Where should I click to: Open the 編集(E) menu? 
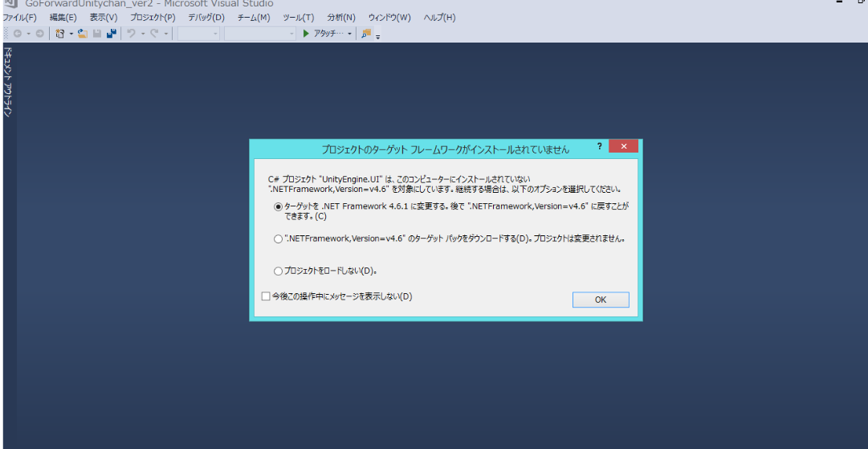coord(63,17)
